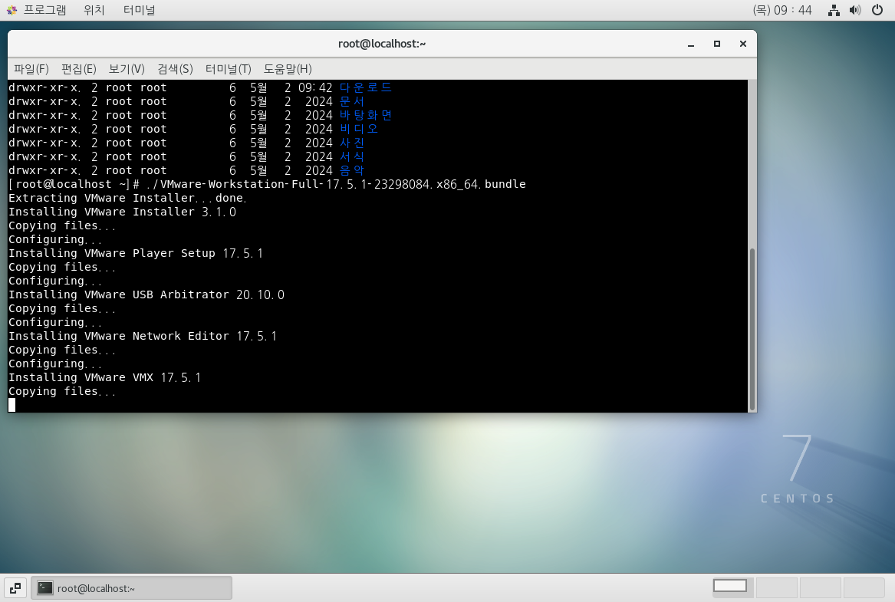
Task: Click the 음악 directory name
Action: 351,170
